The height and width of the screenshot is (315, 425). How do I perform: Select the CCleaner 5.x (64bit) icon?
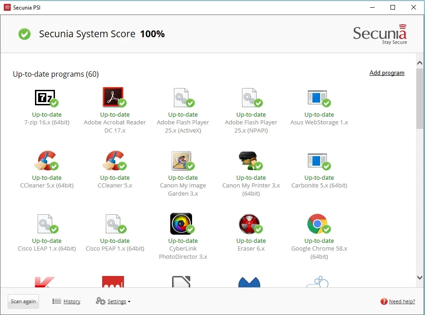pyautogui.click(x=46, y=161)
